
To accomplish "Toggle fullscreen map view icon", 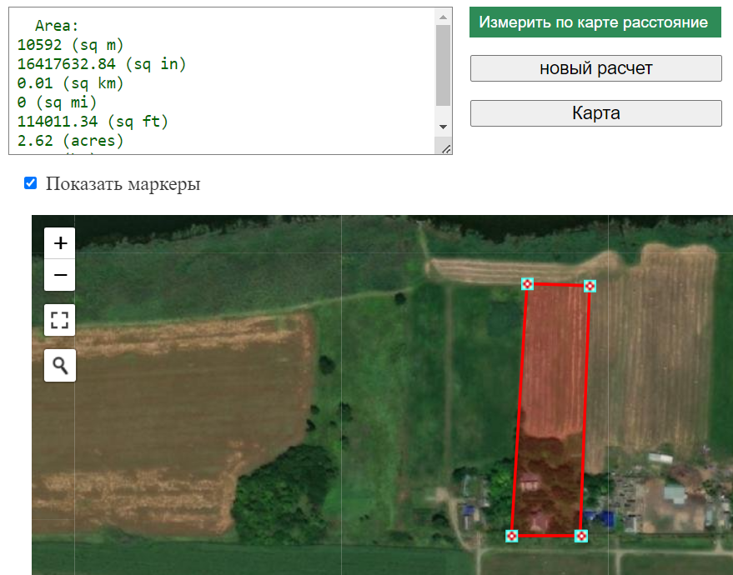I will click(x=60, y=320).
